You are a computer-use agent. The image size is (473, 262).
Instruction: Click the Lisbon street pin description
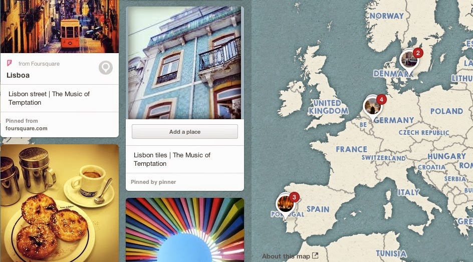pyautogui.click(x=49, y=98)
